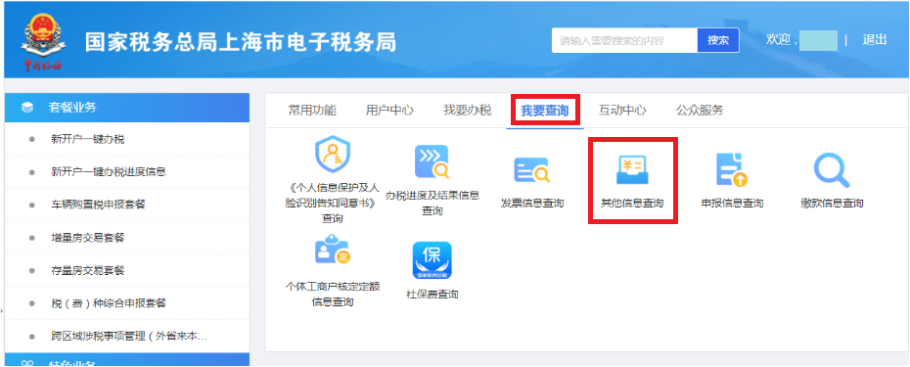Viewport: 910px width, 367px height.
Task: Open 申报信息查询 document icon
Action: tap(732, 169)
